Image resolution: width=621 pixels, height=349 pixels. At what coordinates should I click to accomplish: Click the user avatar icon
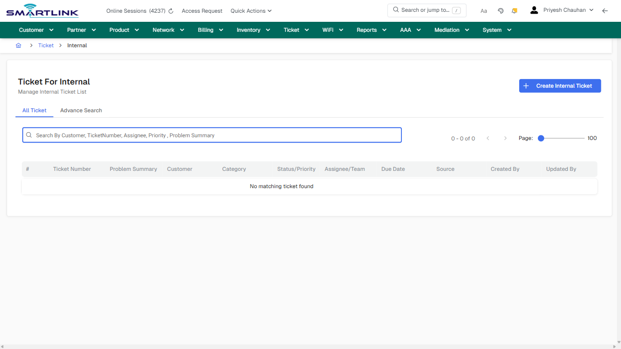(x=534, y=10)
